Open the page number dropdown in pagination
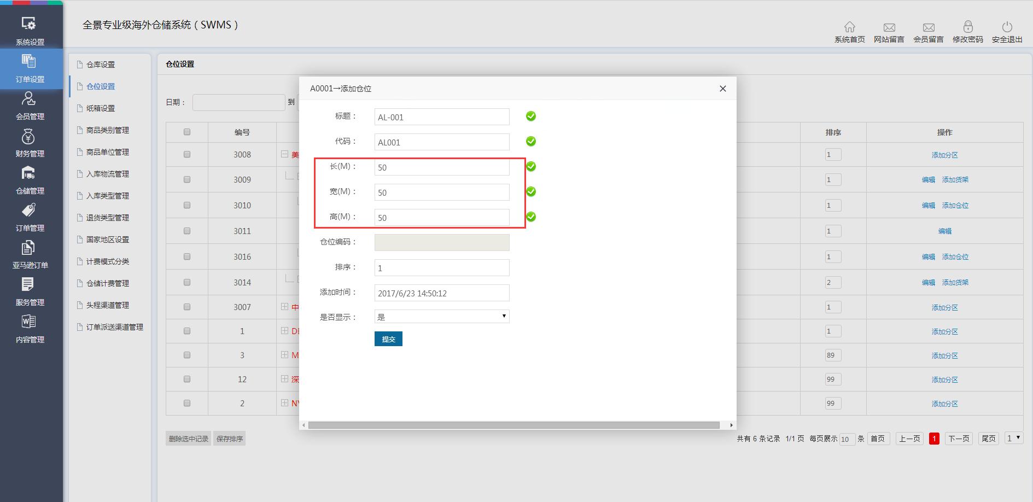 click(1013, 438)
